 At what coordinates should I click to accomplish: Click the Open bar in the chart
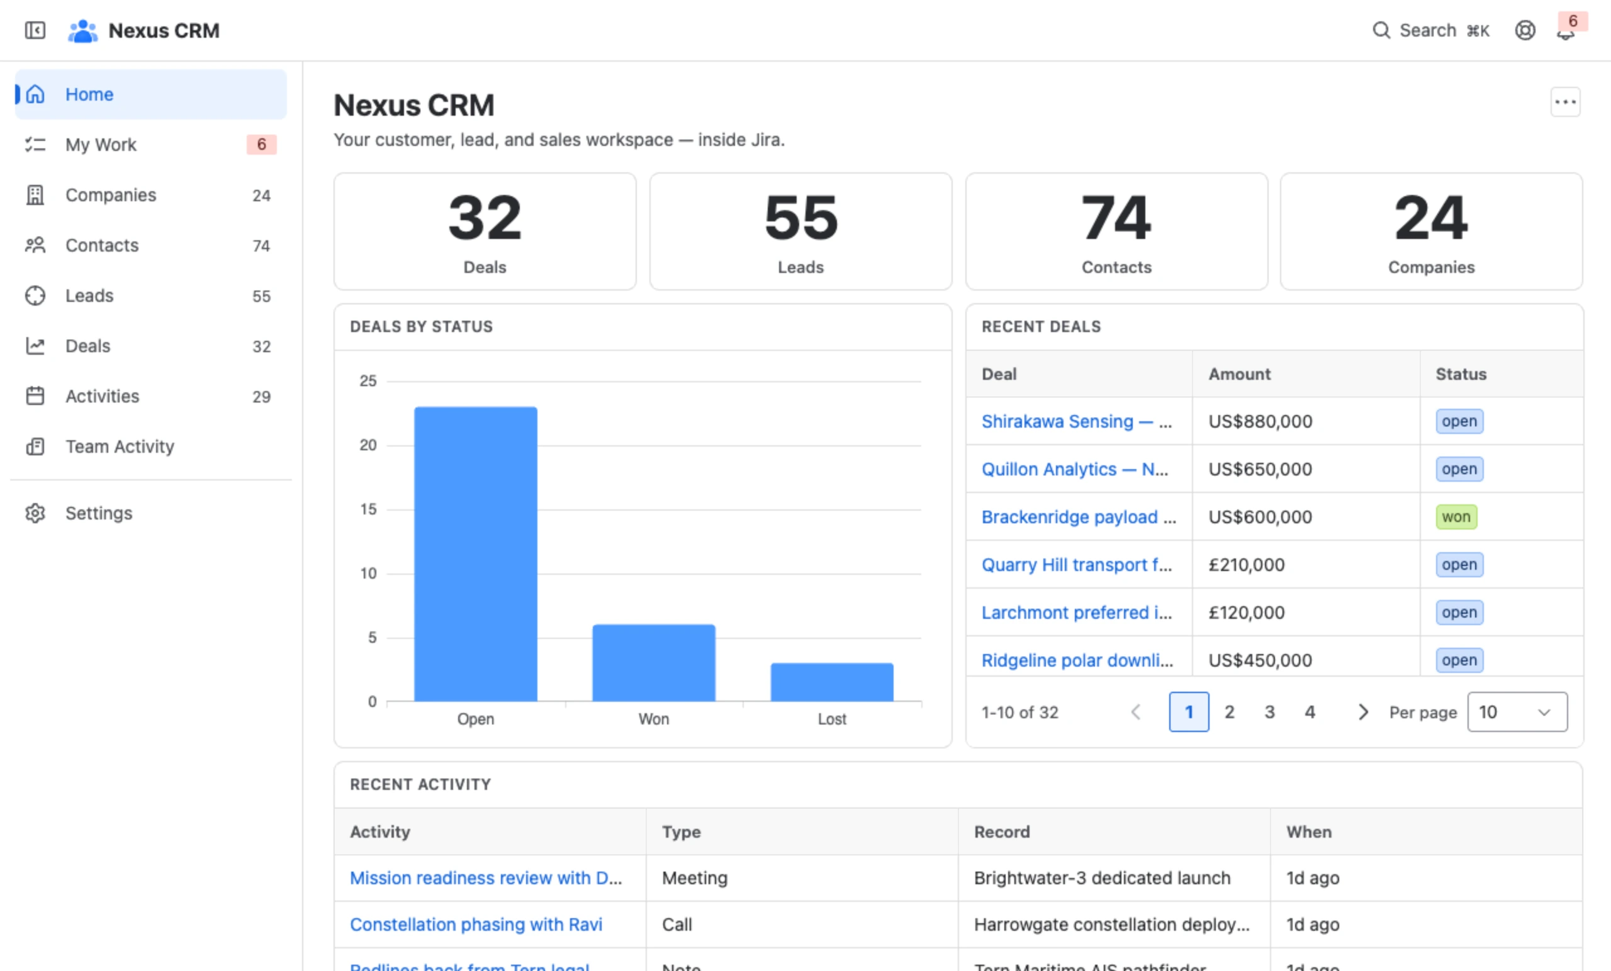coord(476,554)
